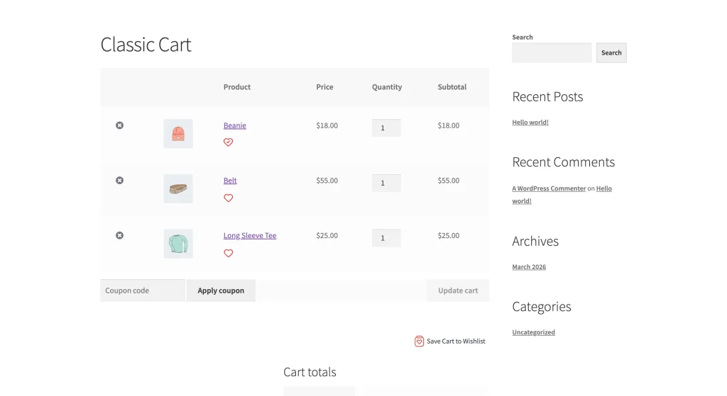
Task: Add Beanie to wishlist with heart icon
Action: pos(228,142)
